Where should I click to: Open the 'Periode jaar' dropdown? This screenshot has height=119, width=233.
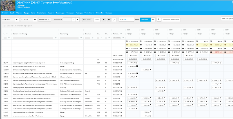pos(45,19)
